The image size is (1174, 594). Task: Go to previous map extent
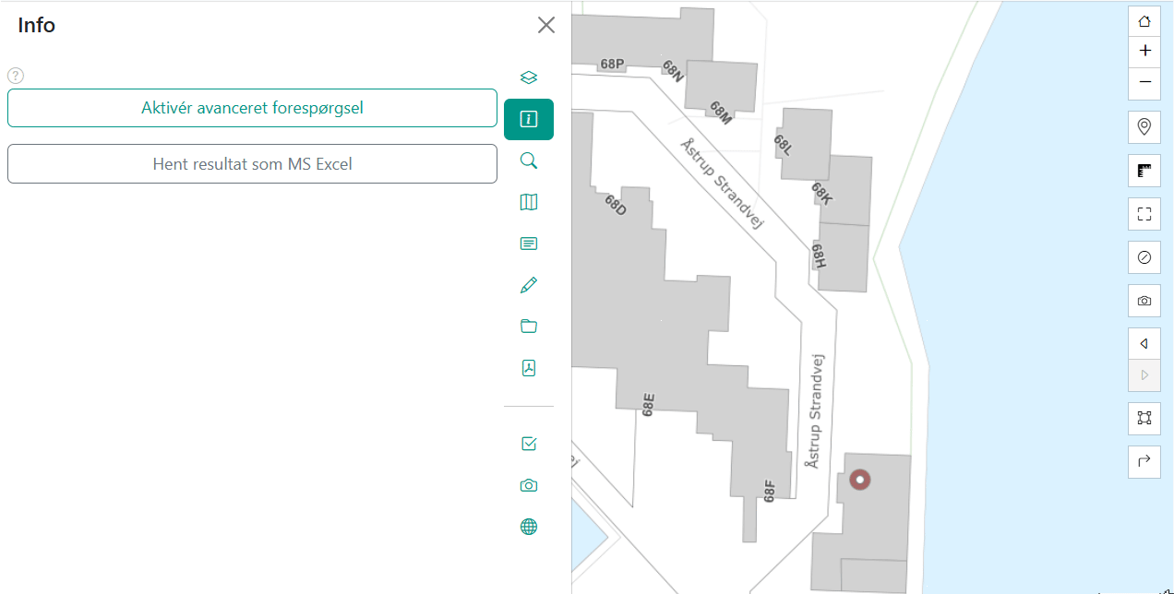(1144, 344)
